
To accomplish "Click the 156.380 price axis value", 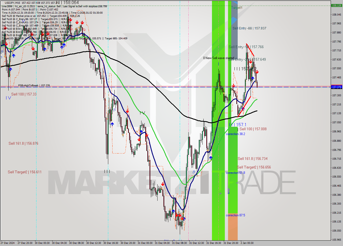I will coord(336,195).
